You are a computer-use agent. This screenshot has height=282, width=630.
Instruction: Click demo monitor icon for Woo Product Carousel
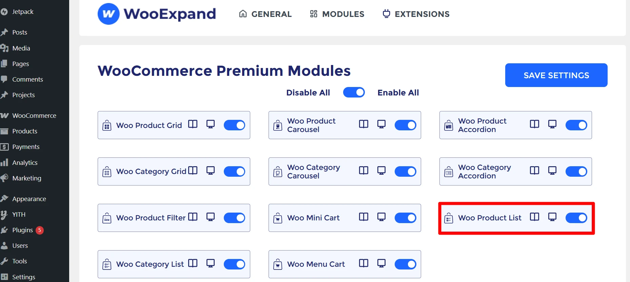[x=381, y=124]
